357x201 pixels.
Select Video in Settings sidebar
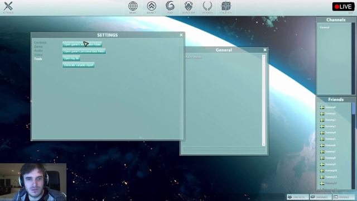pos(38,55)
